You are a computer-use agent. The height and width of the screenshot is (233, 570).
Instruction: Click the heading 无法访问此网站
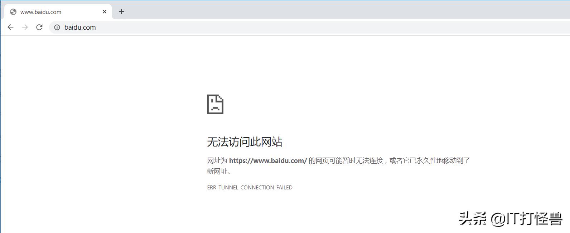(x=245, y=142)
